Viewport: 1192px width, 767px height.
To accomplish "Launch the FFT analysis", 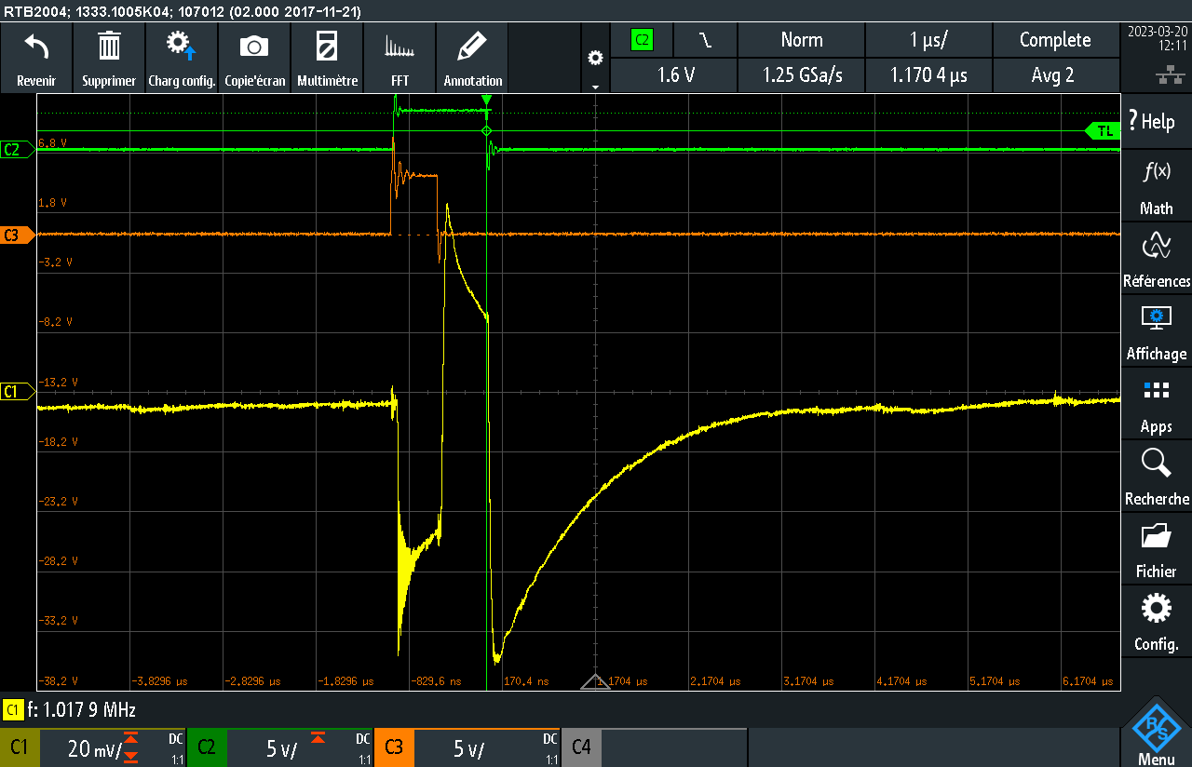I will tap(400, 58).
